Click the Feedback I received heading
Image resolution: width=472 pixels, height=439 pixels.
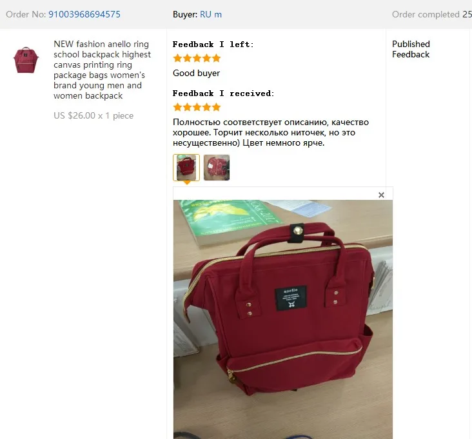223,93
